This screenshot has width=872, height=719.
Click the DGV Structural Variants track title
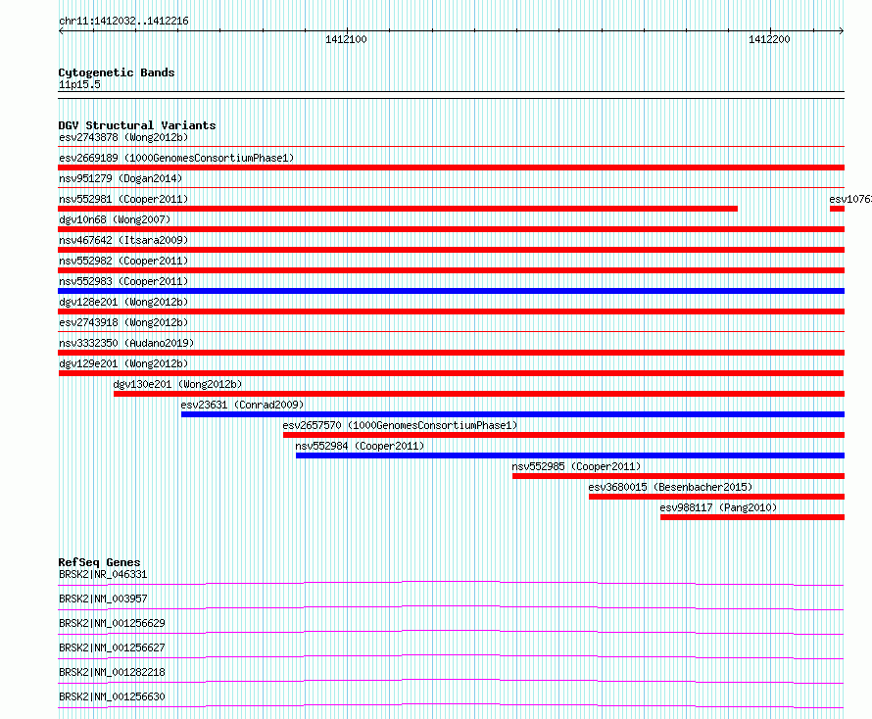point(137,125)
